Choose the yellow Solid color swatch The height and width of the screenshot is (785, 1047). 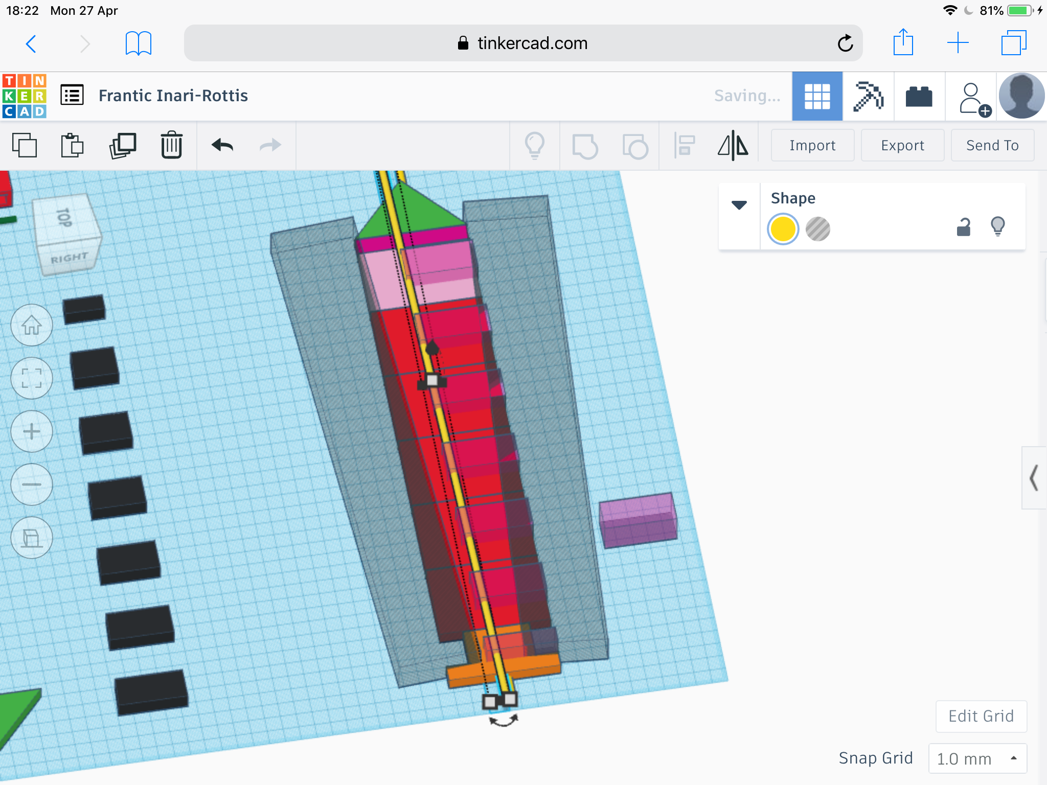click(x=783, y=228)
